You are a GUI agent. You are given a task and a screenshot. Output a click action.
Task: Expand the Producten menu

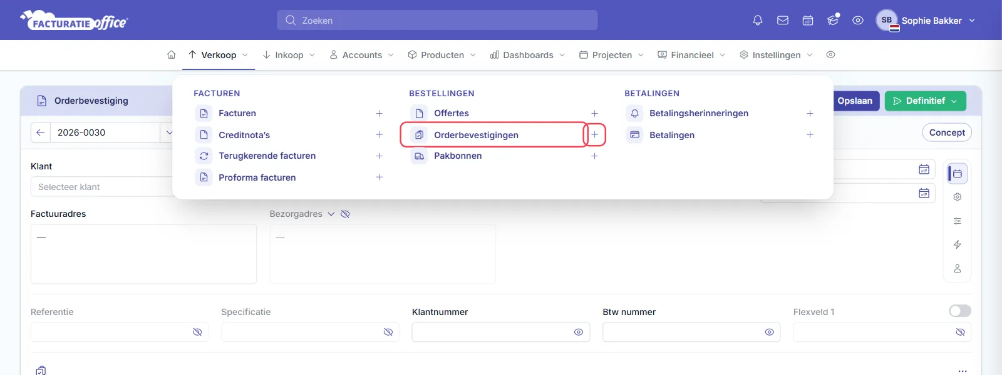coord(442,55)
